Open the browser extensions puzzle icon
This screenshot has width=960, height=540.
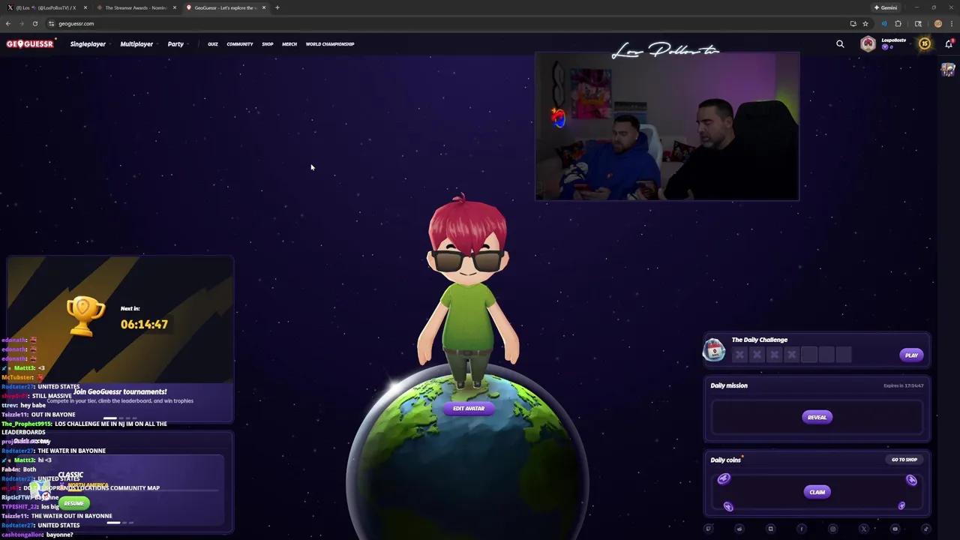[898, 24]
